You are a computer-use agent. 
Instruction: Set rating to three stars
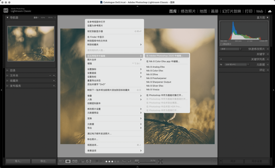(112, 161)
